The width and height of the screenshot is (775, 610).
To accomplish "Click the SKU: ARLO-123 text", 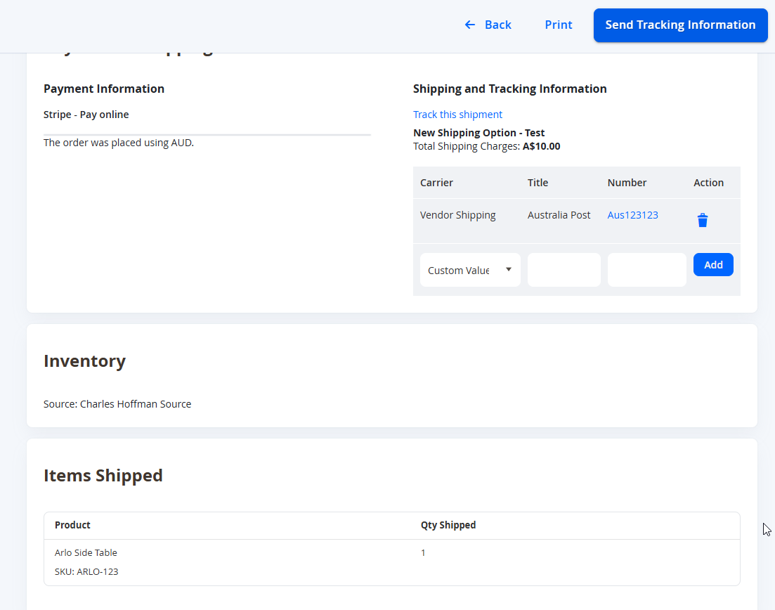I will click(86, 571).
